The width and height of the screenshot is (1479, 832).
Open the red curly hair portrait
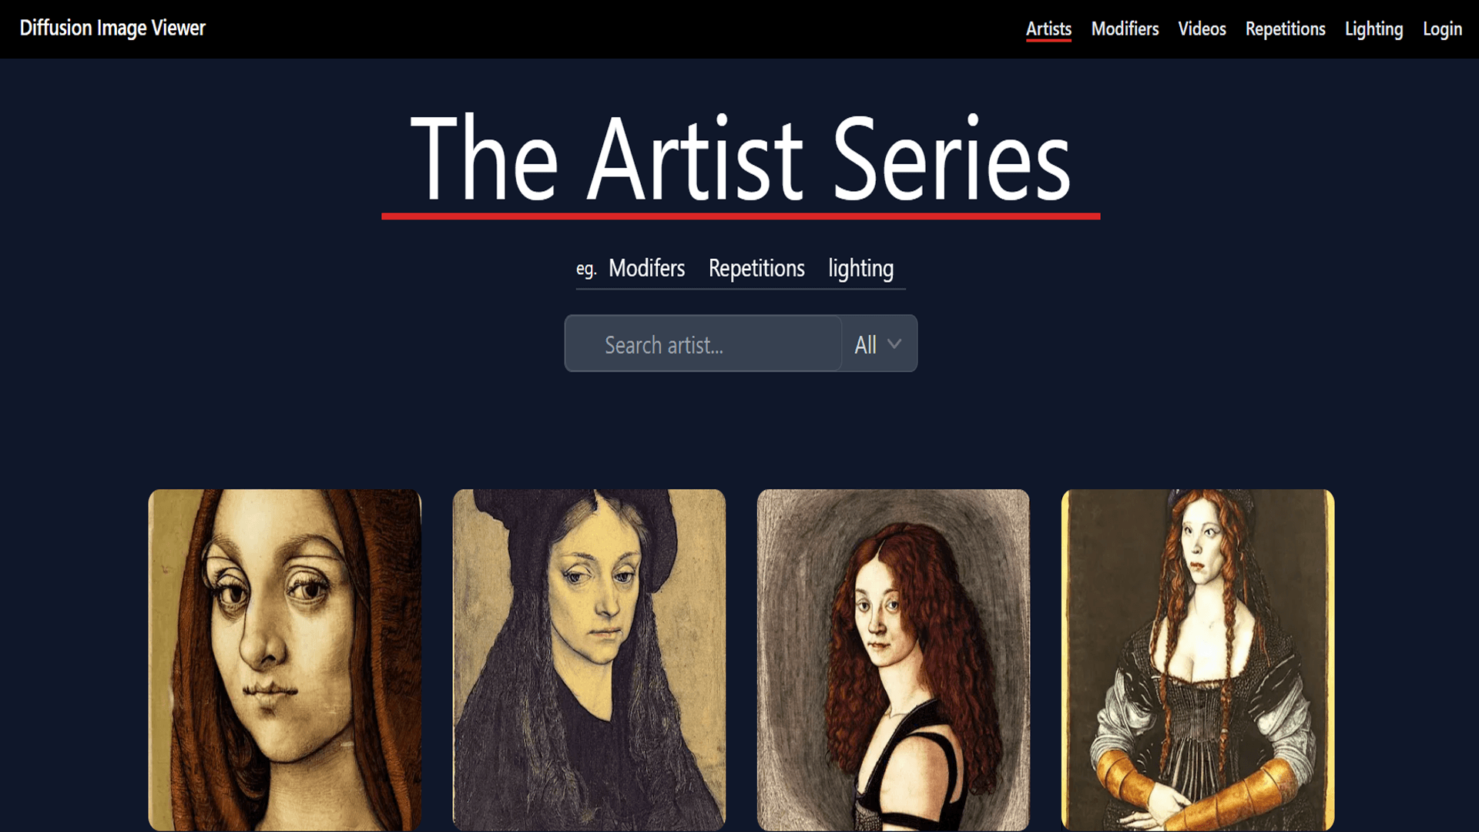coord(894,660)
